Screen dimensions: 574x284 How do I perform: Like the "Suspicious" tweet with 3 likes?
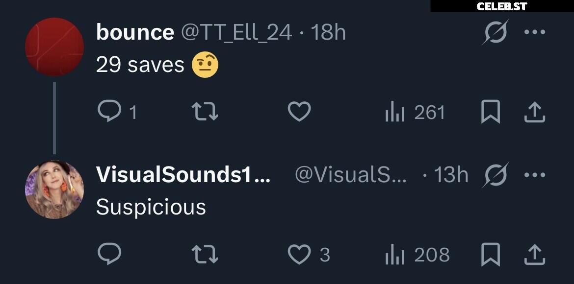pos(309,255)
